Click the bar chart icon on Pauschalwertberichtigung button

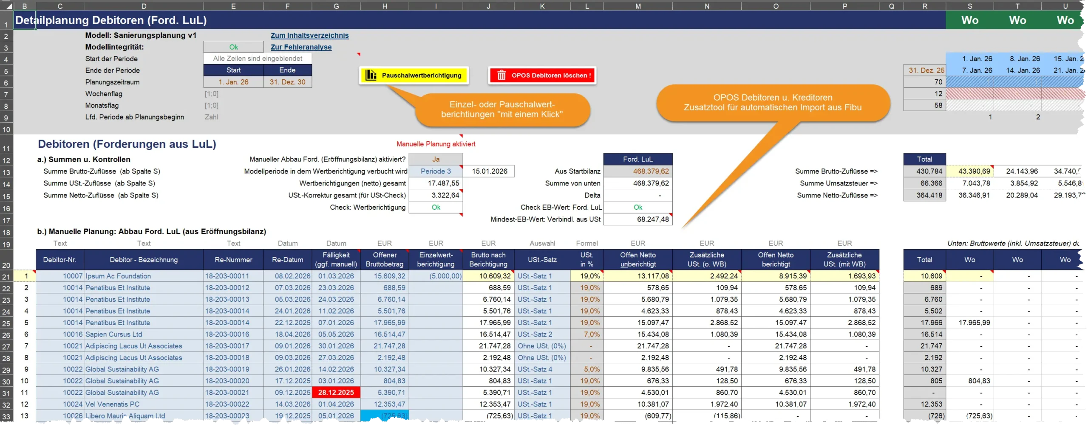click(371, 75)
